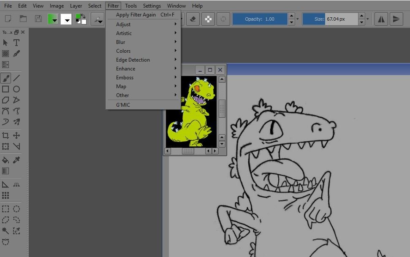Adjust the brush Size slider
This screenshot has width=410, height=257.
pyautogui.click(x=330, y=19)
